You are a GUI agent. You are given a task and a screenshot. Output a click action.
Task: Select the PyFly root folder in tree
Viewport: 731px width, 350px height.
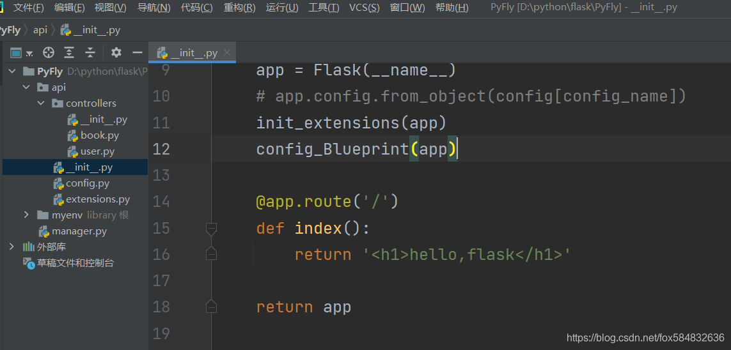tap(50, 71)
